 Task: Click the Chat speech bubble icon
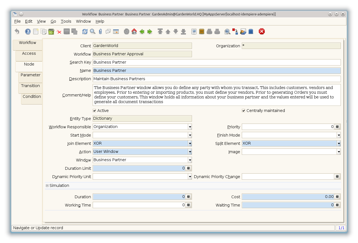[x=108, y=32]
